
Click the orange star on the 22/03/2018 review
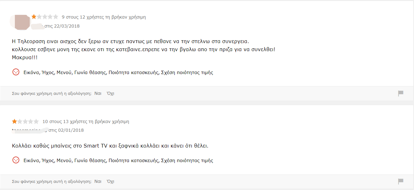click(x=34, y=17)
